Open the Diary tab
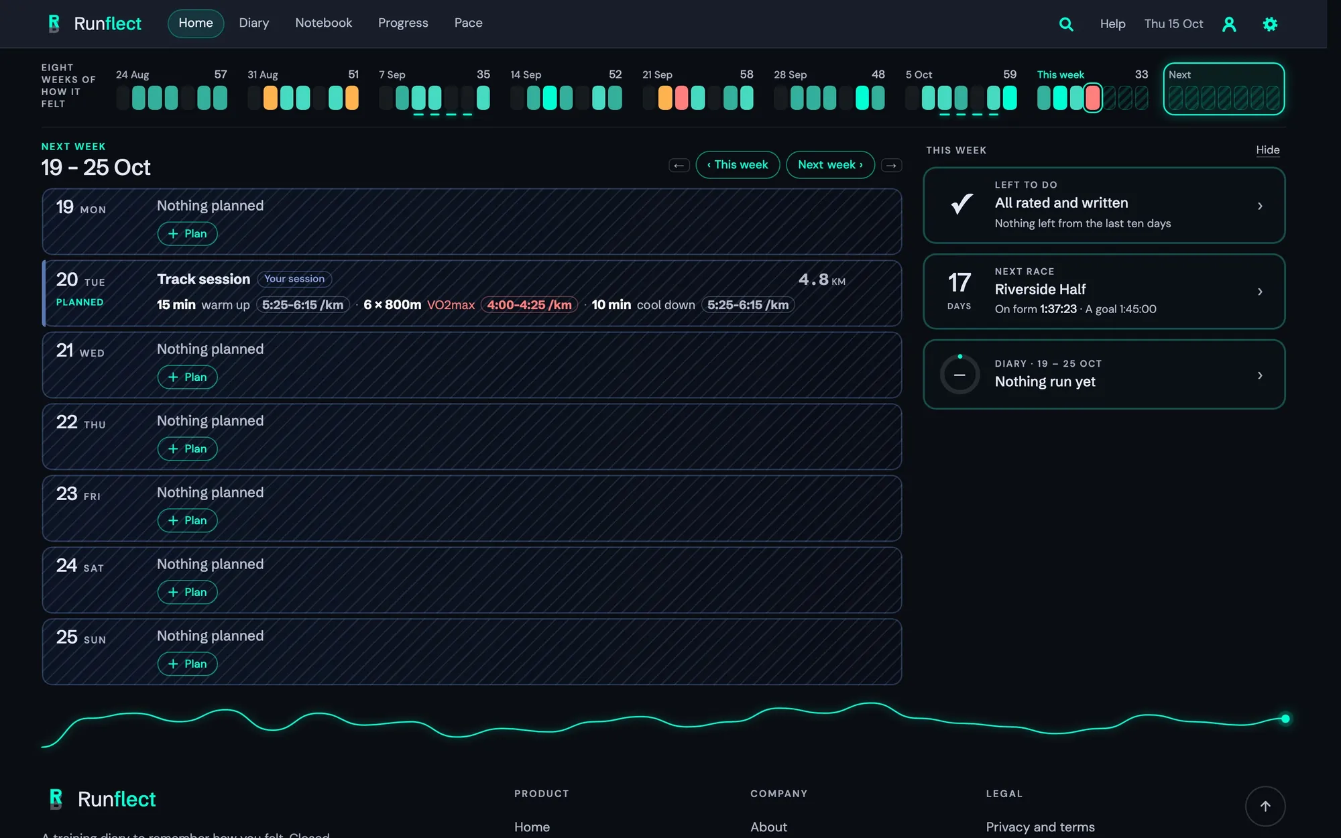1341x838 pixels. (x=254, y=23)
